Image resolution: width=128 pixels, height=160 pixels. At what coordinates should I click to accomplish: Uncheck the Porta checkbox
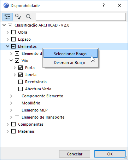(x=21, y=68)
